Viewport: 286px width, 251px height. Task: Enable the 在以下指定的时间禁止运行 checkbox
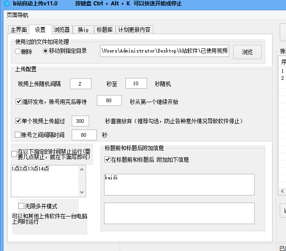(x=14, y=154)
